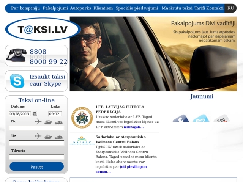Select the ship icon in the Uz row
The height and width of the screenshot is (182, 243).
(48, 136)
